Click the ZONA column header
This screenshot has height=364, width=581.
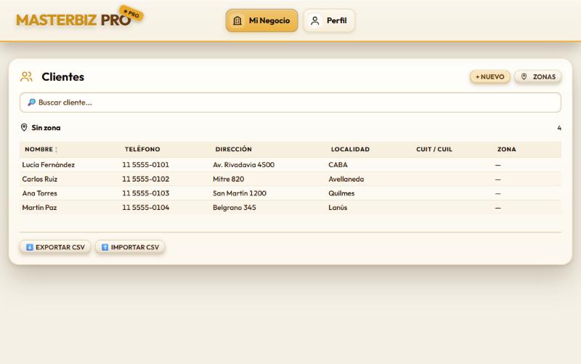pos(506,149)
